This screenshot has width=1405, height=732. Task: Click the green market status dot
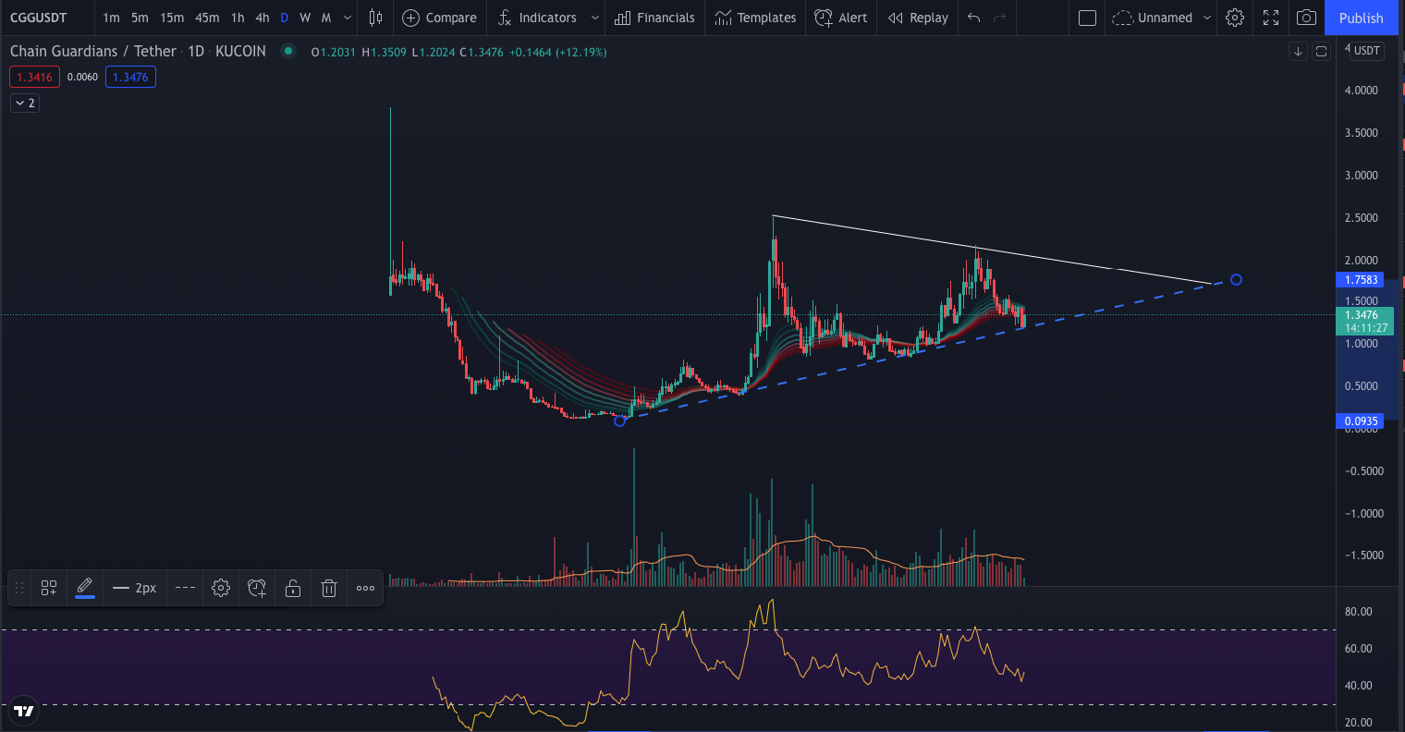(x=288, y=51)
